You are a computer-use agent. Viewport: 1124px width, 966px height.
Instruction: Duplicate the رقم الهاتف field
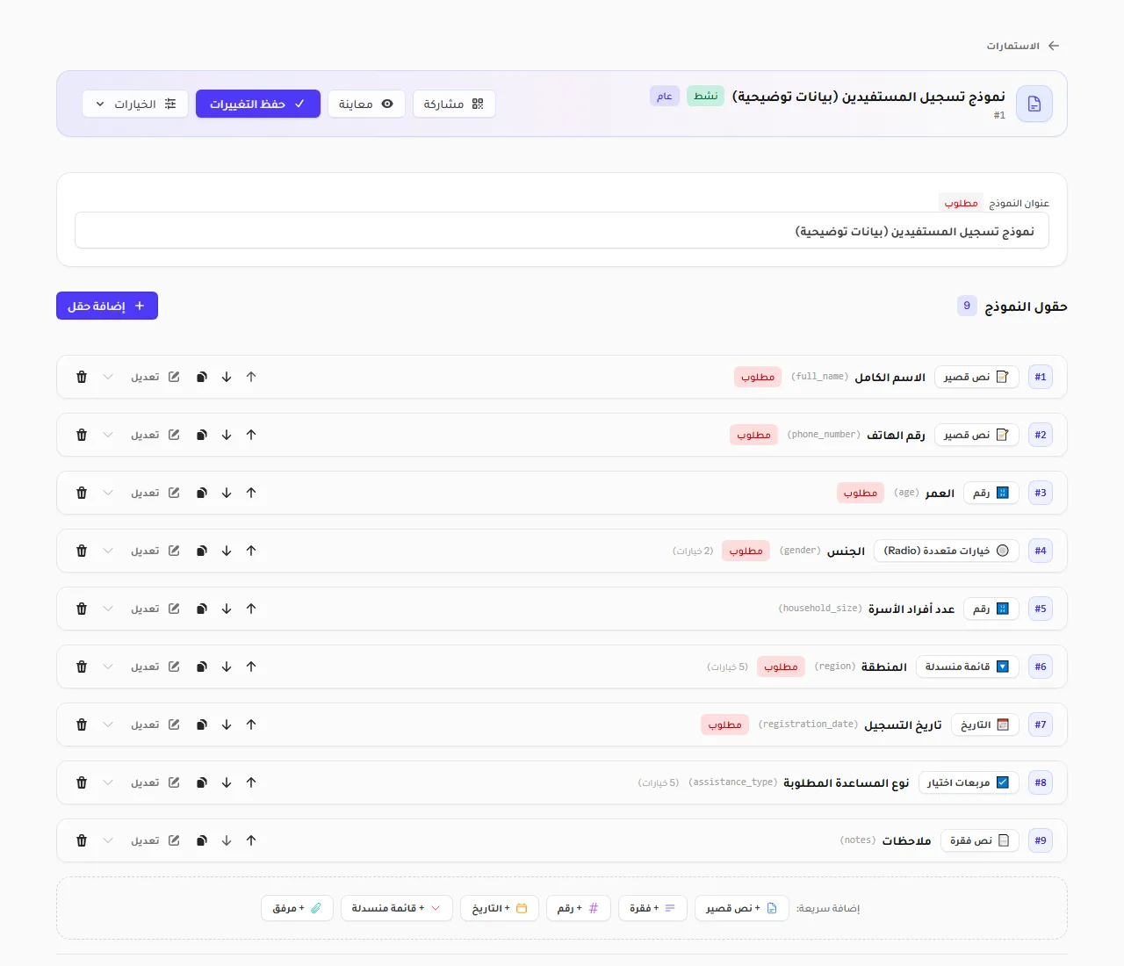(x=202, y=435)
